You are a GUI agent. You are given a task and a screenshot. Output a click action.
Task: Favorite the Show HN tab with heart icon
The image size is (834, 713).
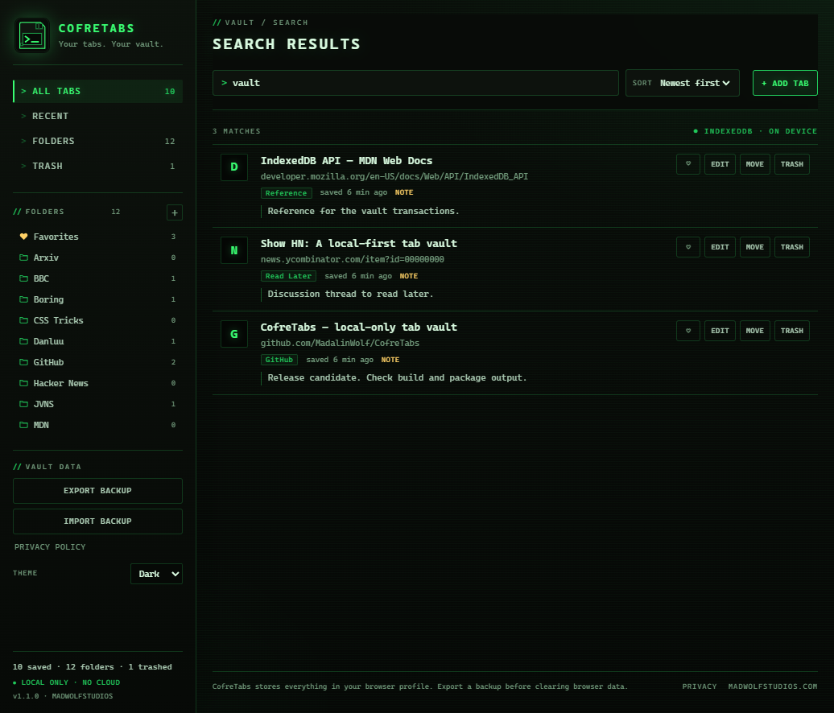688,247
